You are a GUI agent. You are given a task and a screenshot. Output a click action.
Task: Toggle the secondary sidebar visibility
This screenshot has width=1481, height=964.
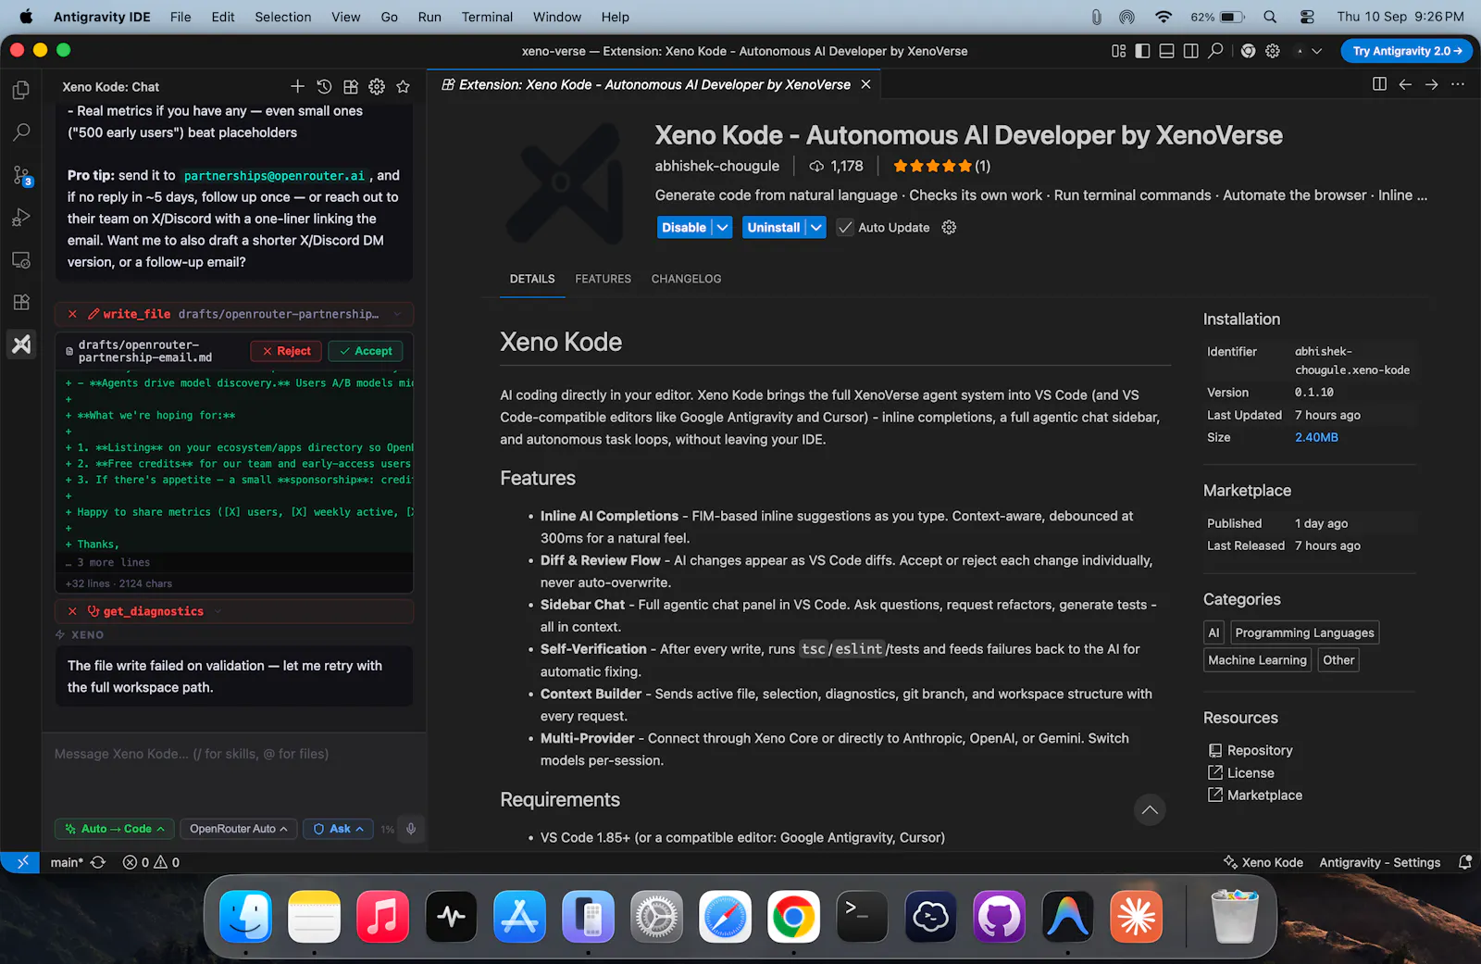pos(1191,51)
